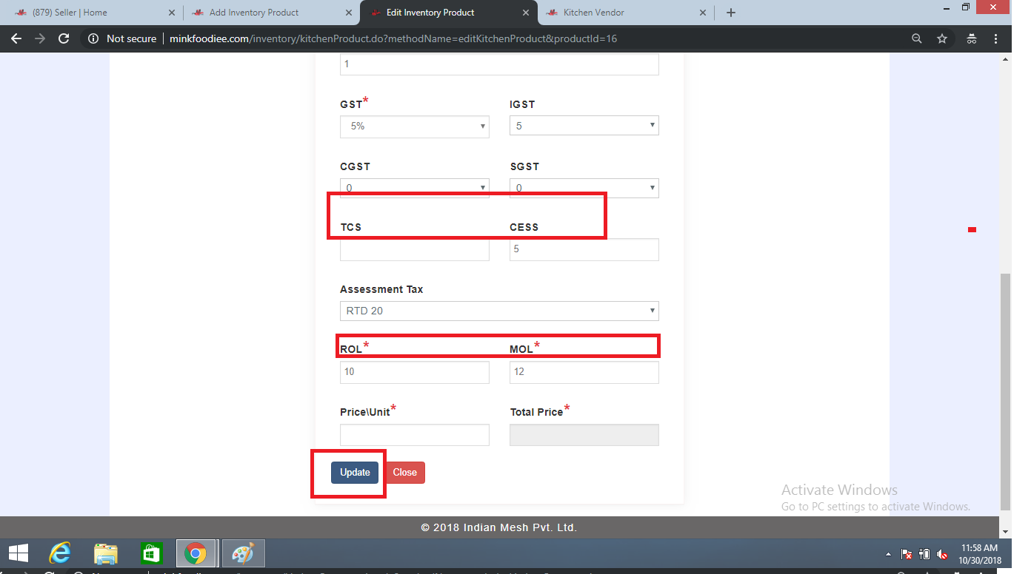The width and height of the screenshot is (1031, 574).
Task: Bookmark this page with the star icon
Action: point(942,38)
